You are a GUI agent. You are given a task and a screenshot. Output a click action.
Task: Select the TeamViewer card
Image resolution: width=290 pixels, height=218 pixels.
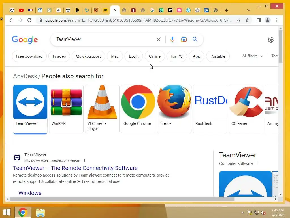pos(30,109)
